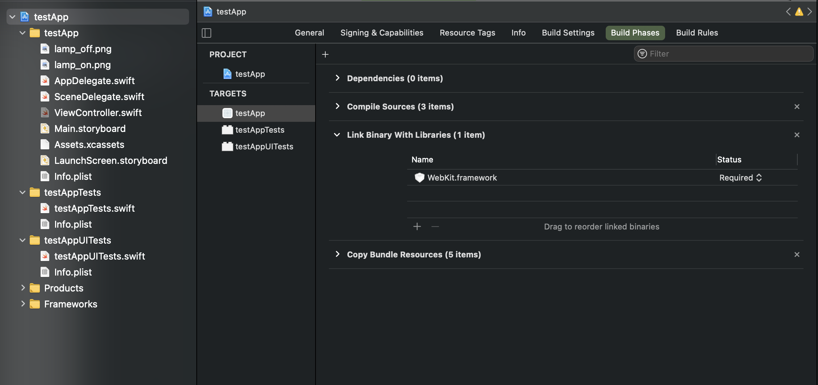This screenshot has height=385, width=818.
Task: Collapse the testAppTests folder chevron
Action: pos(22,192)
